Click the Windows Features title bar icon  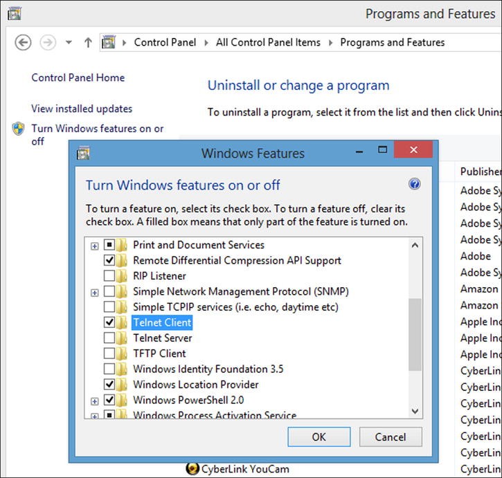[x=83, y=153]
